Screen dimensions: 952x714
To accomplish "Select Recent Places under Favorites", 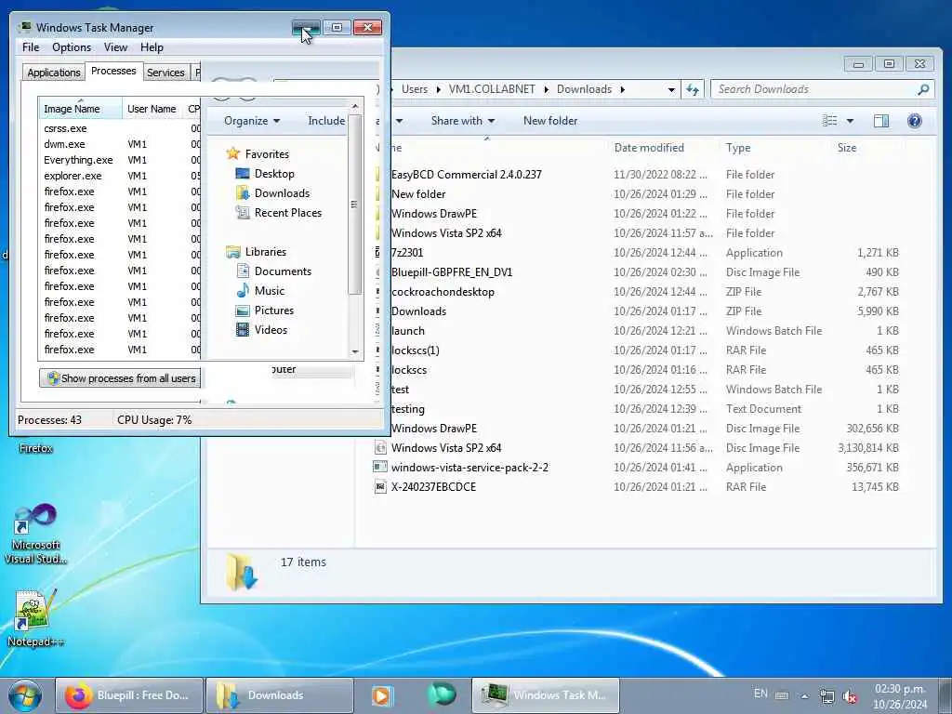I will click(279, 213).
